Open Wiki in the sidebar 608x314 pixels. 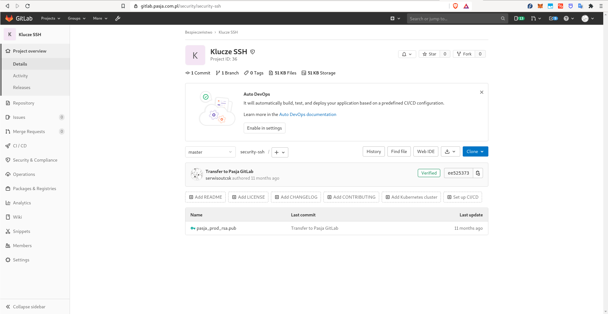tap(35, 217)
